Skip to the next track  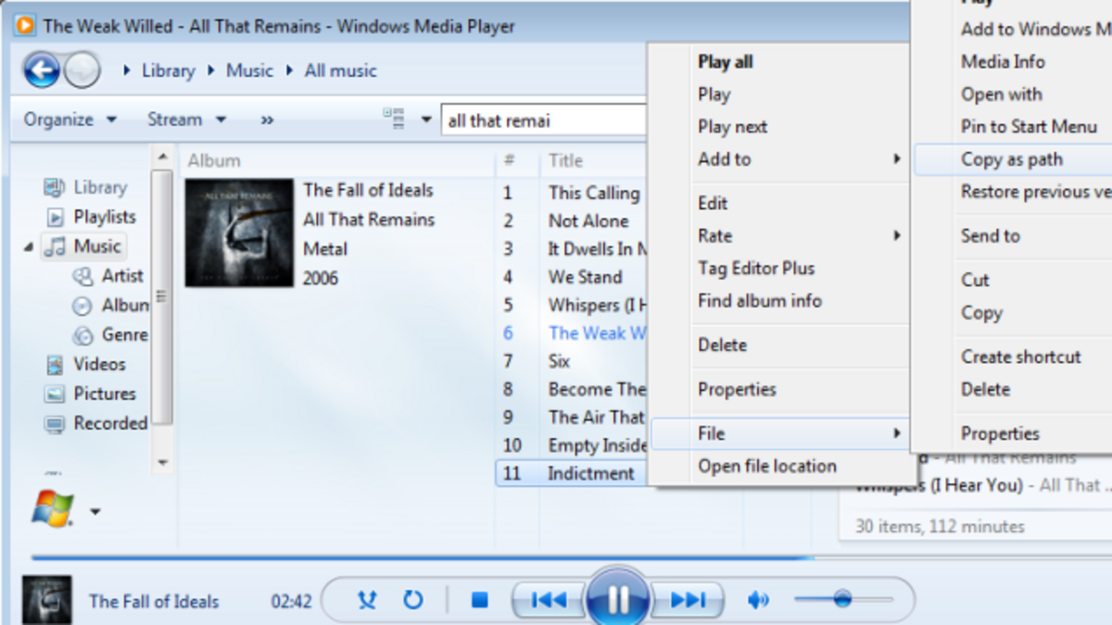[688, 600]
